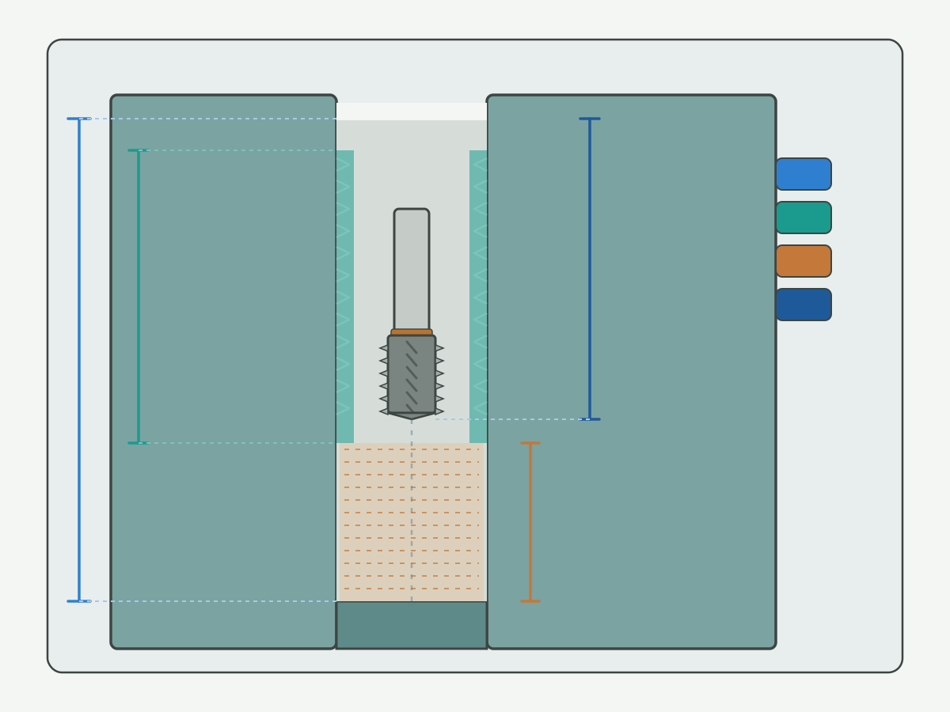Select the dark navy legend tab

(x=804, y=305)
